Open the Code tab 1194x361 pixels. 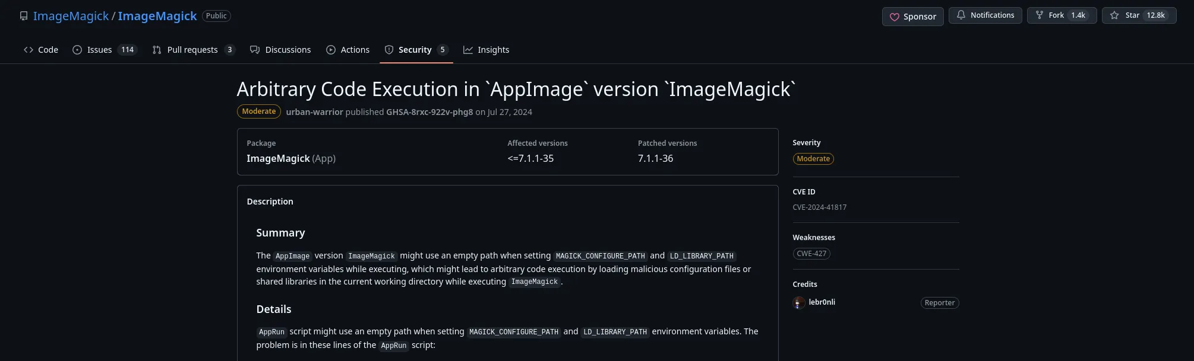point(41,50)
